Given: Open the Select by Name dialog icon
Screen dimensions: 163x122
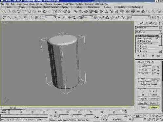Looking at the screenshot, I should (x=37, y=17).
